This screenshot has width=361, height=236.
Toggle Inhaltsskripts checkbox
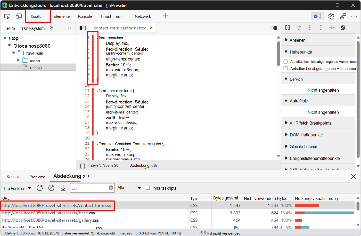tap(148, 188)
